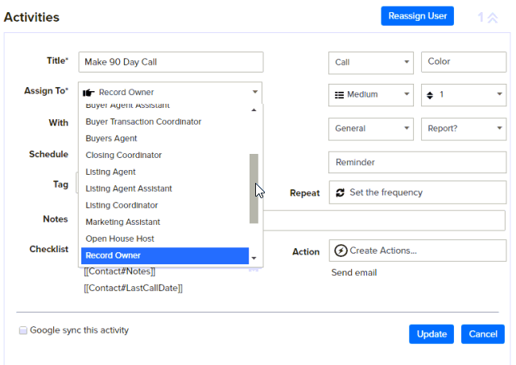Click the Reassign User button
This screenshot has height=365, width=516.
418,16
